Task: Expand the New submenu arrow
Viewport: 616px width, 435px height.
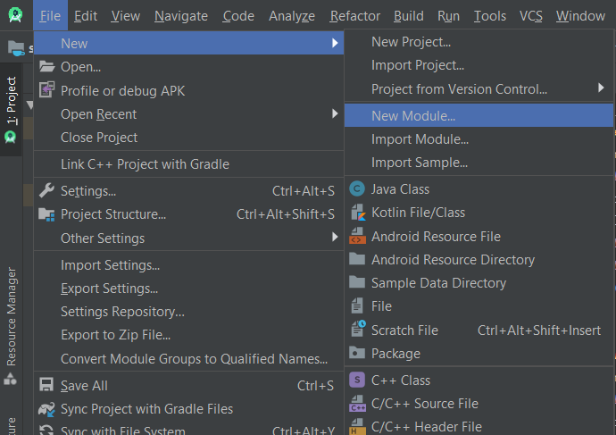Action: 335,43
